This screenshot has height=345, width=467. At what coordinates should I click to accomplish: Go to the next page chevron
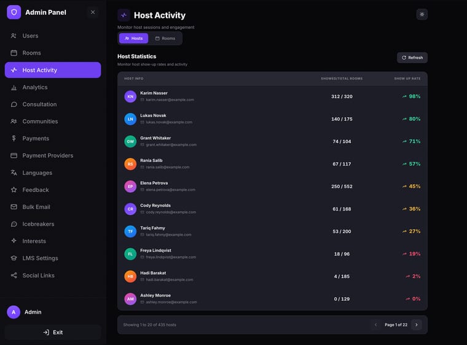[x=417, y=325]
